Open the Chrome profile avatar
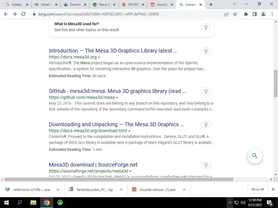The image size is (278, 208). tap(263, 14)
